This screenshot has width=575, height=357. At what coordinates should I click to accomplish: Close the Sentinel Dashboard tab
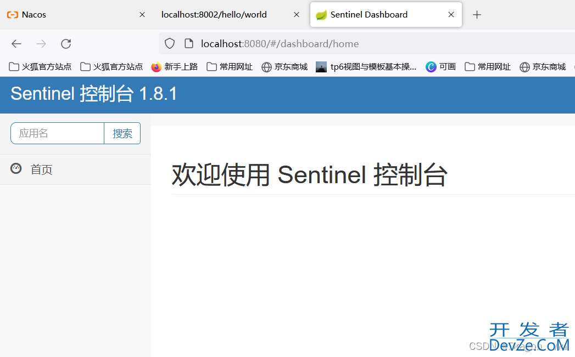coord(451,15)
